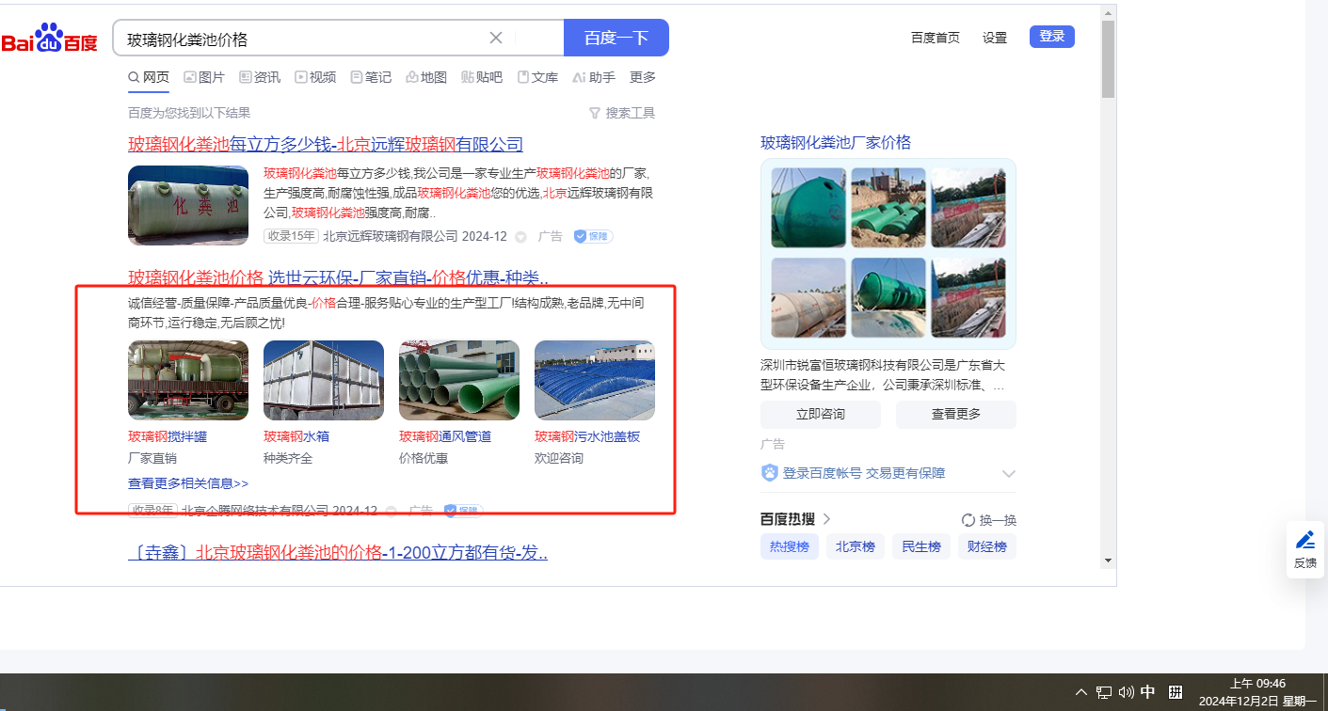Expand the round arrow beside 北京远辉 广告 label
This screenshot has width=1328, height=711.
tap(521, 237)
